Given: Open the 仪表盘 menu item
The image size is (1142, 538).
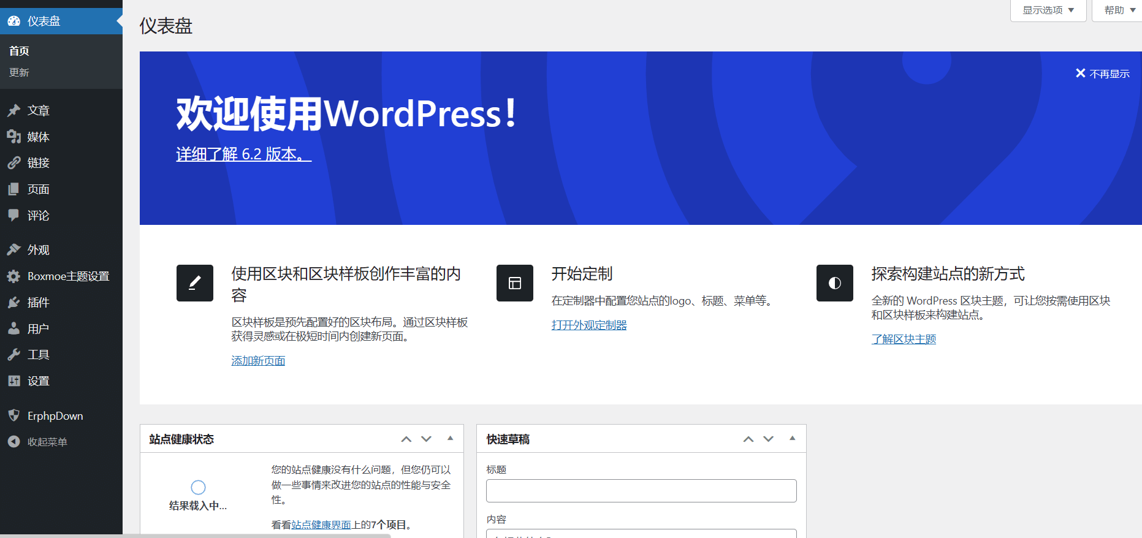Looking at the screenshot, I should (x=61, y=21).
